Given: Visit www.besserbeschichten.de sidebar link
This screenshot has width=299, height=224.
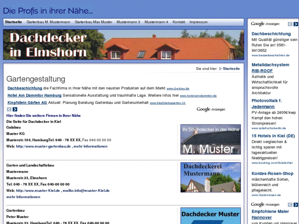Looking at the screenshot, I should (x=270, y=55).
